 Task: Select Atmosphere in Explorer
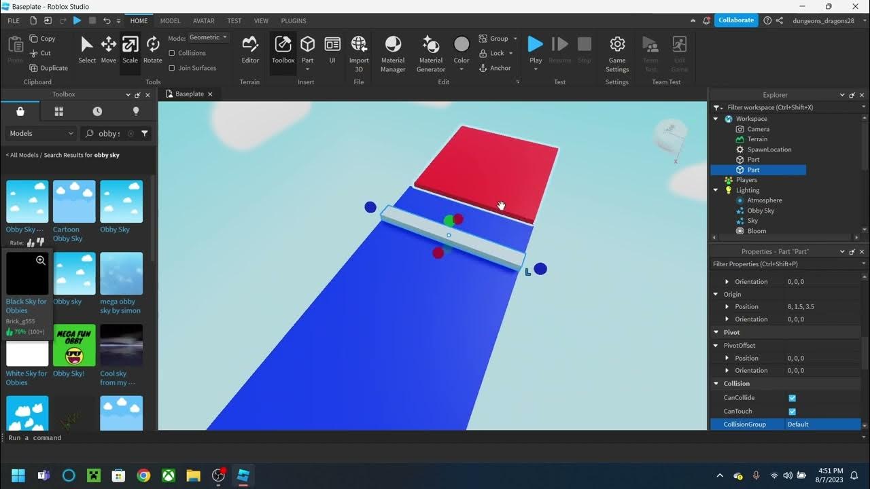(x=765, y=200)
